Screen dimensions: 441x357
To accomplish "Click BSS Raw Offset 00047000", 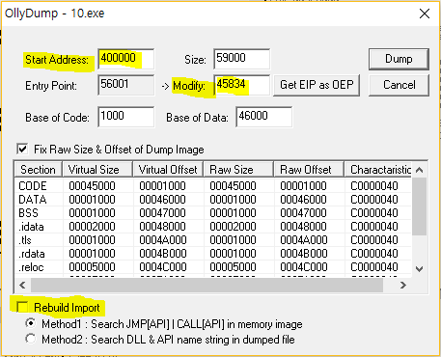I will 303,213.
